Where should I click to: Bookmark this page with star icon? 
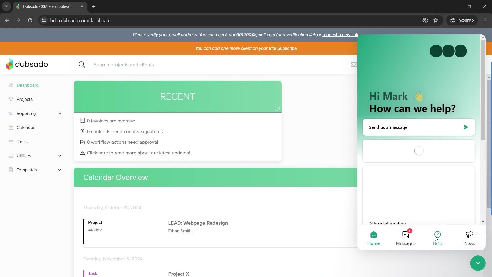[436, 20]
